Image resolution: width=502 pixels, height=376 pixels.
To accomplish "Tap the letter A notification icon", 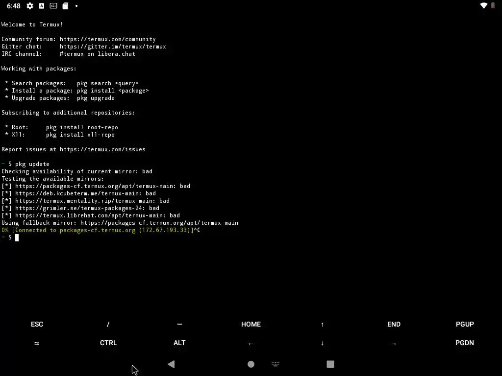I will tap(42, 6).
